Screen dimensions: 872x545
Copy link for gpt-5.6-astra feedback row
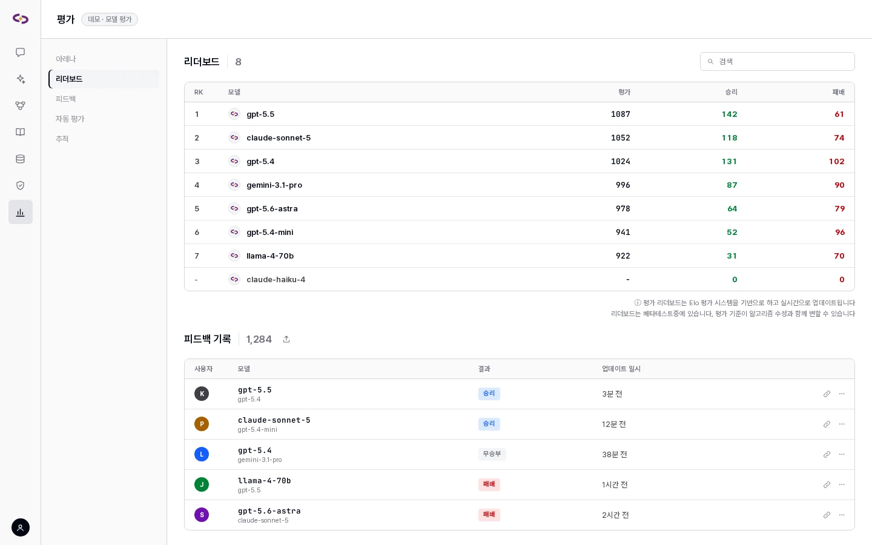coord(827,515)
